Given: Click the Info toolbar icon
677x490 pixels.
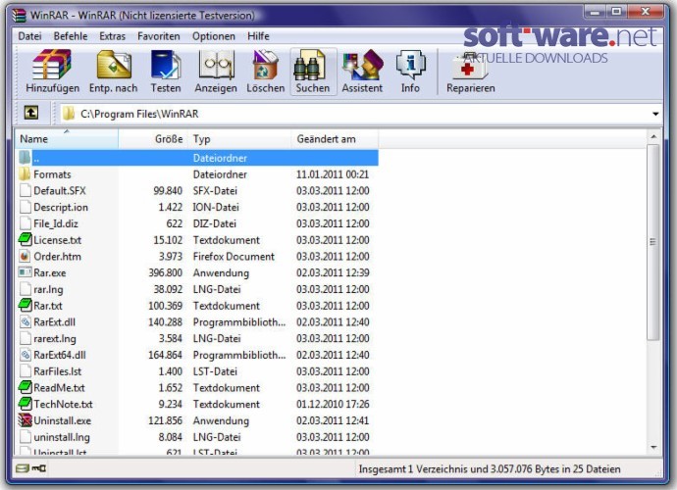Looking at the screenshot, I should [410, 65].
